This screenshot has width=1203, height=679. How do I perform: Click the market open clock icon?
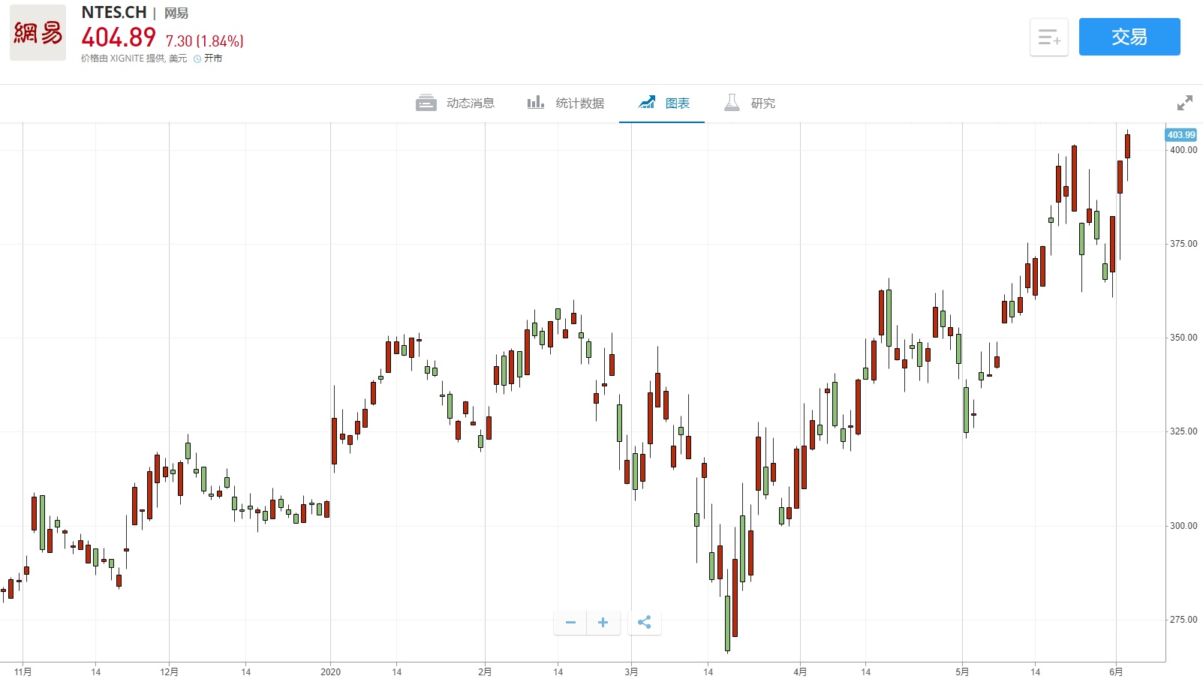197,59
